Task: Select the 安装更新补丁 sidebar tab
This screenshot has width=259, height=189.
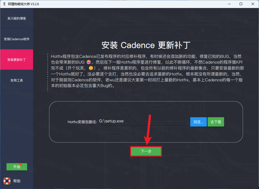Action: tap(17, 60)
